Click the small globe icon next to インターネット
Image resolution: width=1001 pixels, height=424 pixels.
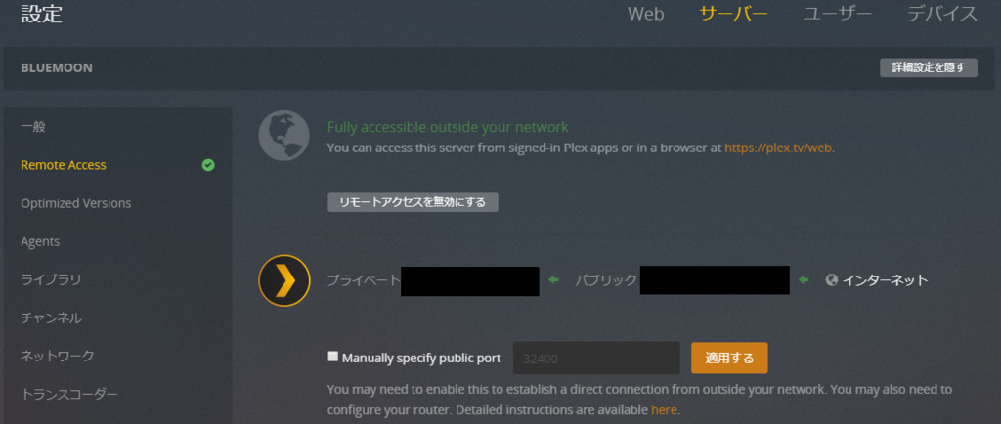coord(831,280)
